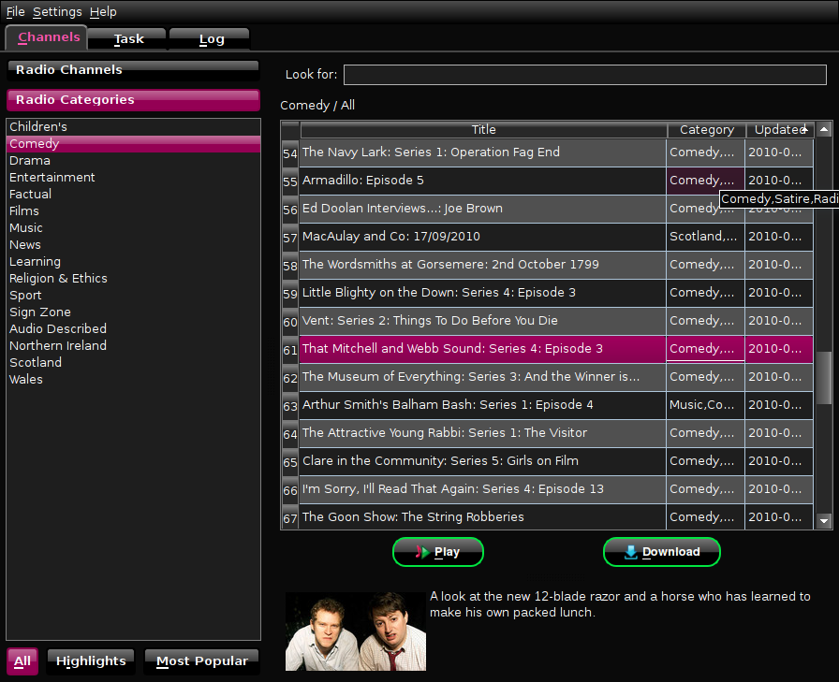Select the Comedy category
This screenshot has width=839, height=682.
(133, 144)
